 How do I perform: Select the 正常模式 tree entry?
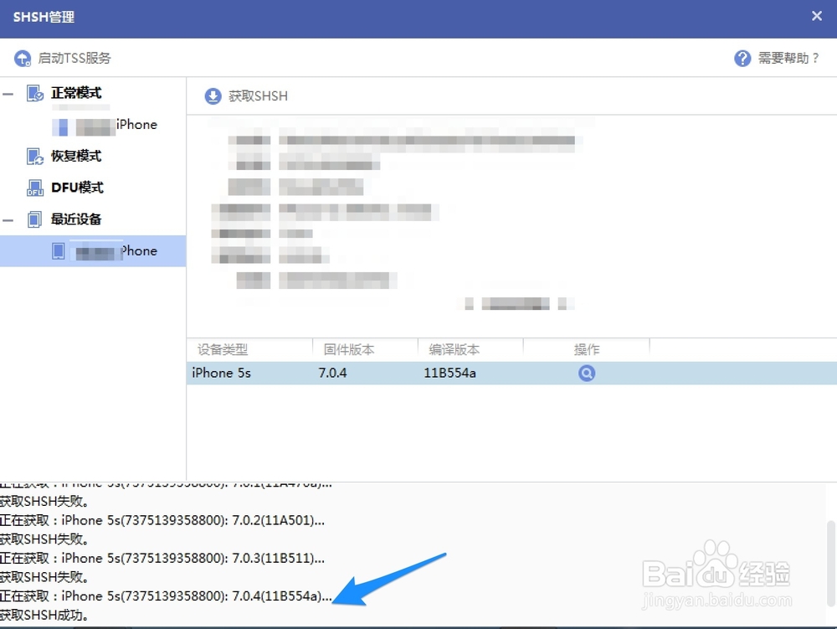pos(76,93)
